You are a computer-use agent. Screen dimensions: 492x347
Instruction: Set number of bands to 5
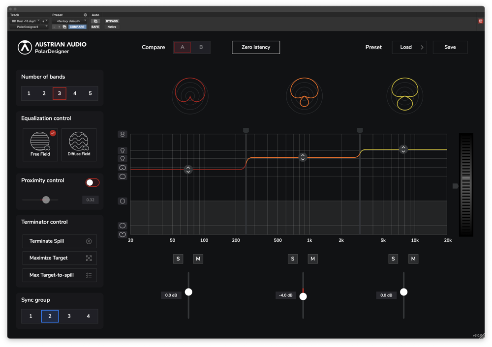(x=90, y=93)
